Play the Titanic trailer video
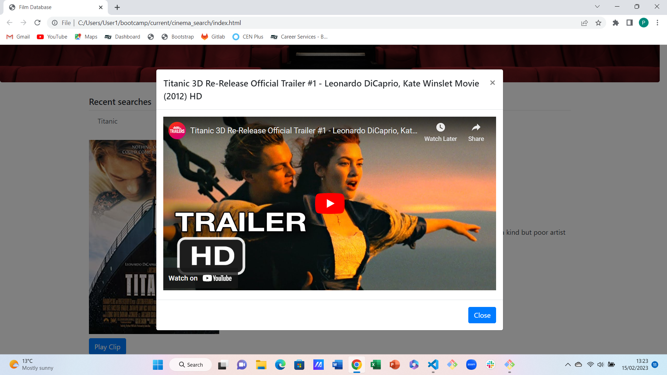The image size is (667, 375). pyautogui.click(x=330, y=203)
